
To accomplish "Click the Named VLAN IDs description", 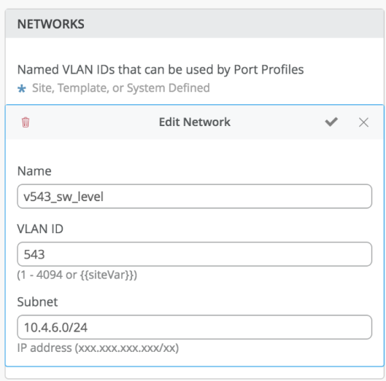I will [161, 69].
